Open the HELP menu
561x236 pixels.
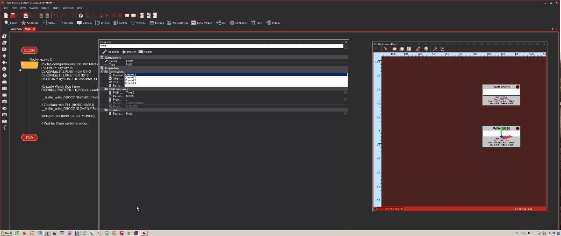click(x=79, y=8)
